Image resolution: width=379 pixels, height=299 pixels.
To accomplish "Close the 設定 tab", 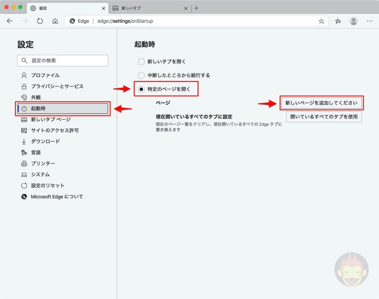I will tap(104, 8).
